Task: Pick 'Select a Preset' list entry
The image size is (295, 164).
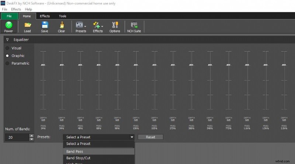Action: [x=99, y=144]
